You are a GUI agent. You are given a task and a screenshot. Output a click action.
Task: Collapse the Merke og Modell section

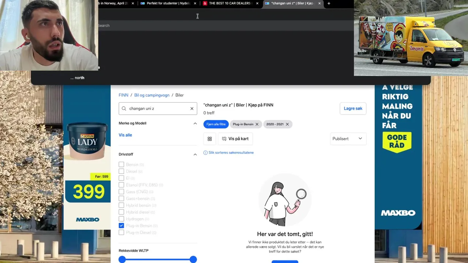[x=195, y=123]
